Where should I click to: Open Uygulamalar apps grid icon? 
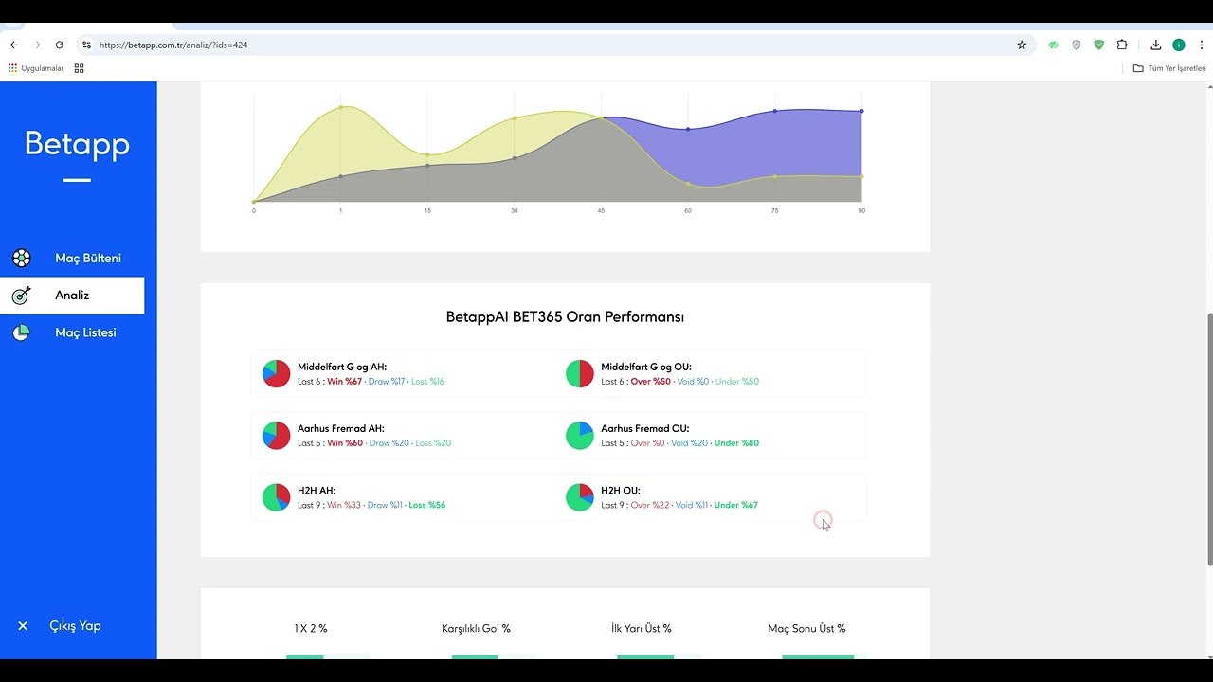(x=12, y=68)
